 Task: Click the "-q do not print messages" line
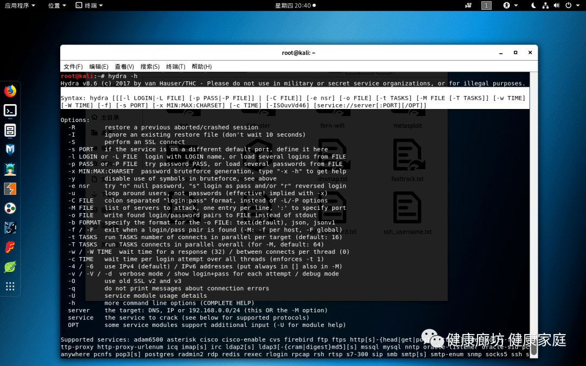pos(169,288)
